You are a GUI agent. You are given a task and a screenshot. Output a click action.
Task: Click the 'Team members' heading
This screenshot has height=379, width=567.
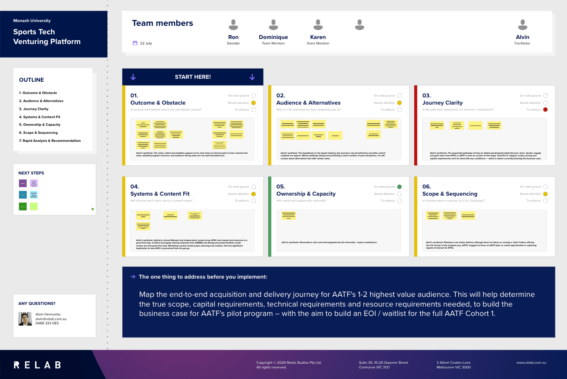click(163, 23)
